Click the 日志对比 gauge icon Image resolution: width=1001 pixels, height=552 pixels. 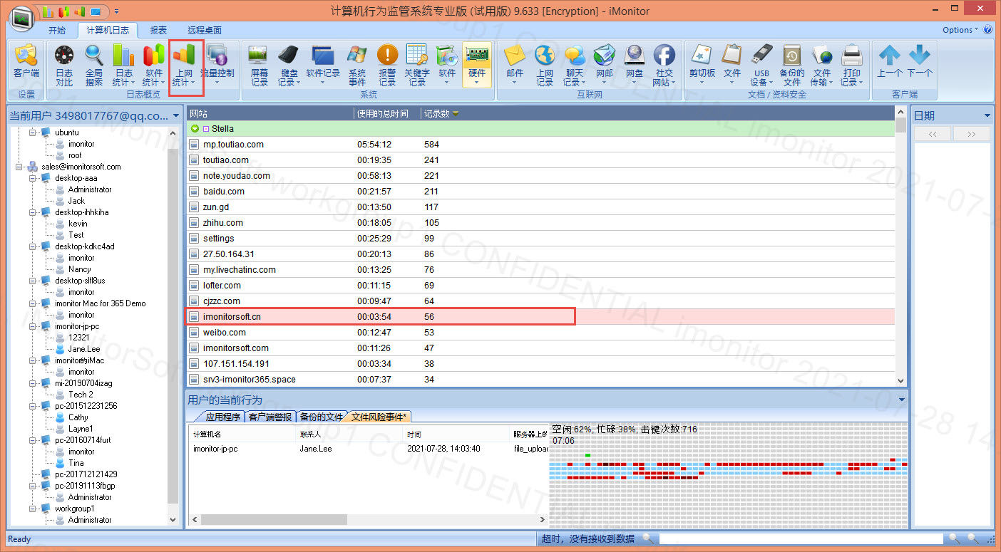click(x=64, y=65)
